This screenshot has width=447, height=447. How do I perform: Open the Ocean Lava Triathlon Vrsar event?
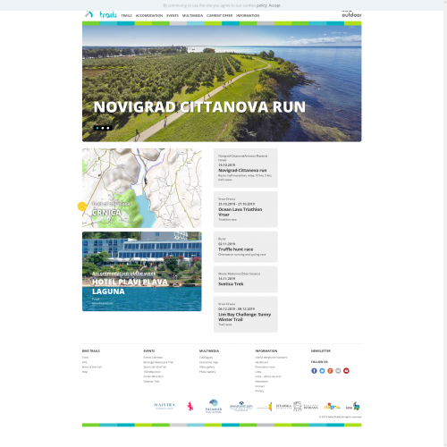pos(246,209)
